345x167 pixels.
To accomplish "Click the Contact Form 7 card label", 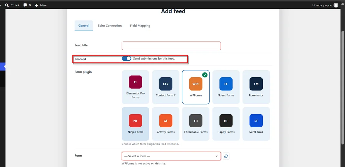I will (166, 95).
